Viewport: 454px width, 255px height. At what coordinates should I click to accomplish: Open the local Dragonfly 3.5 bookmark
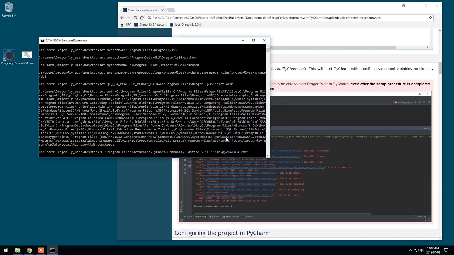(186, 24)
